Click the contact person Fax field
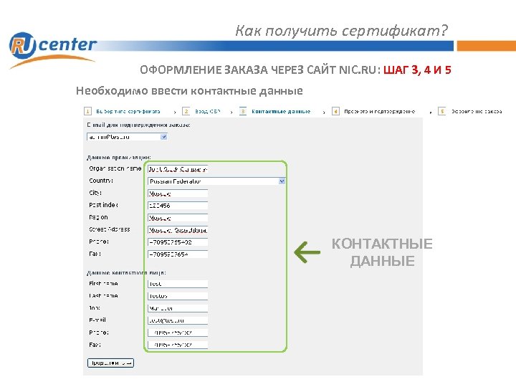The height and width of the screenshot is (387, 516). [178, 345]
